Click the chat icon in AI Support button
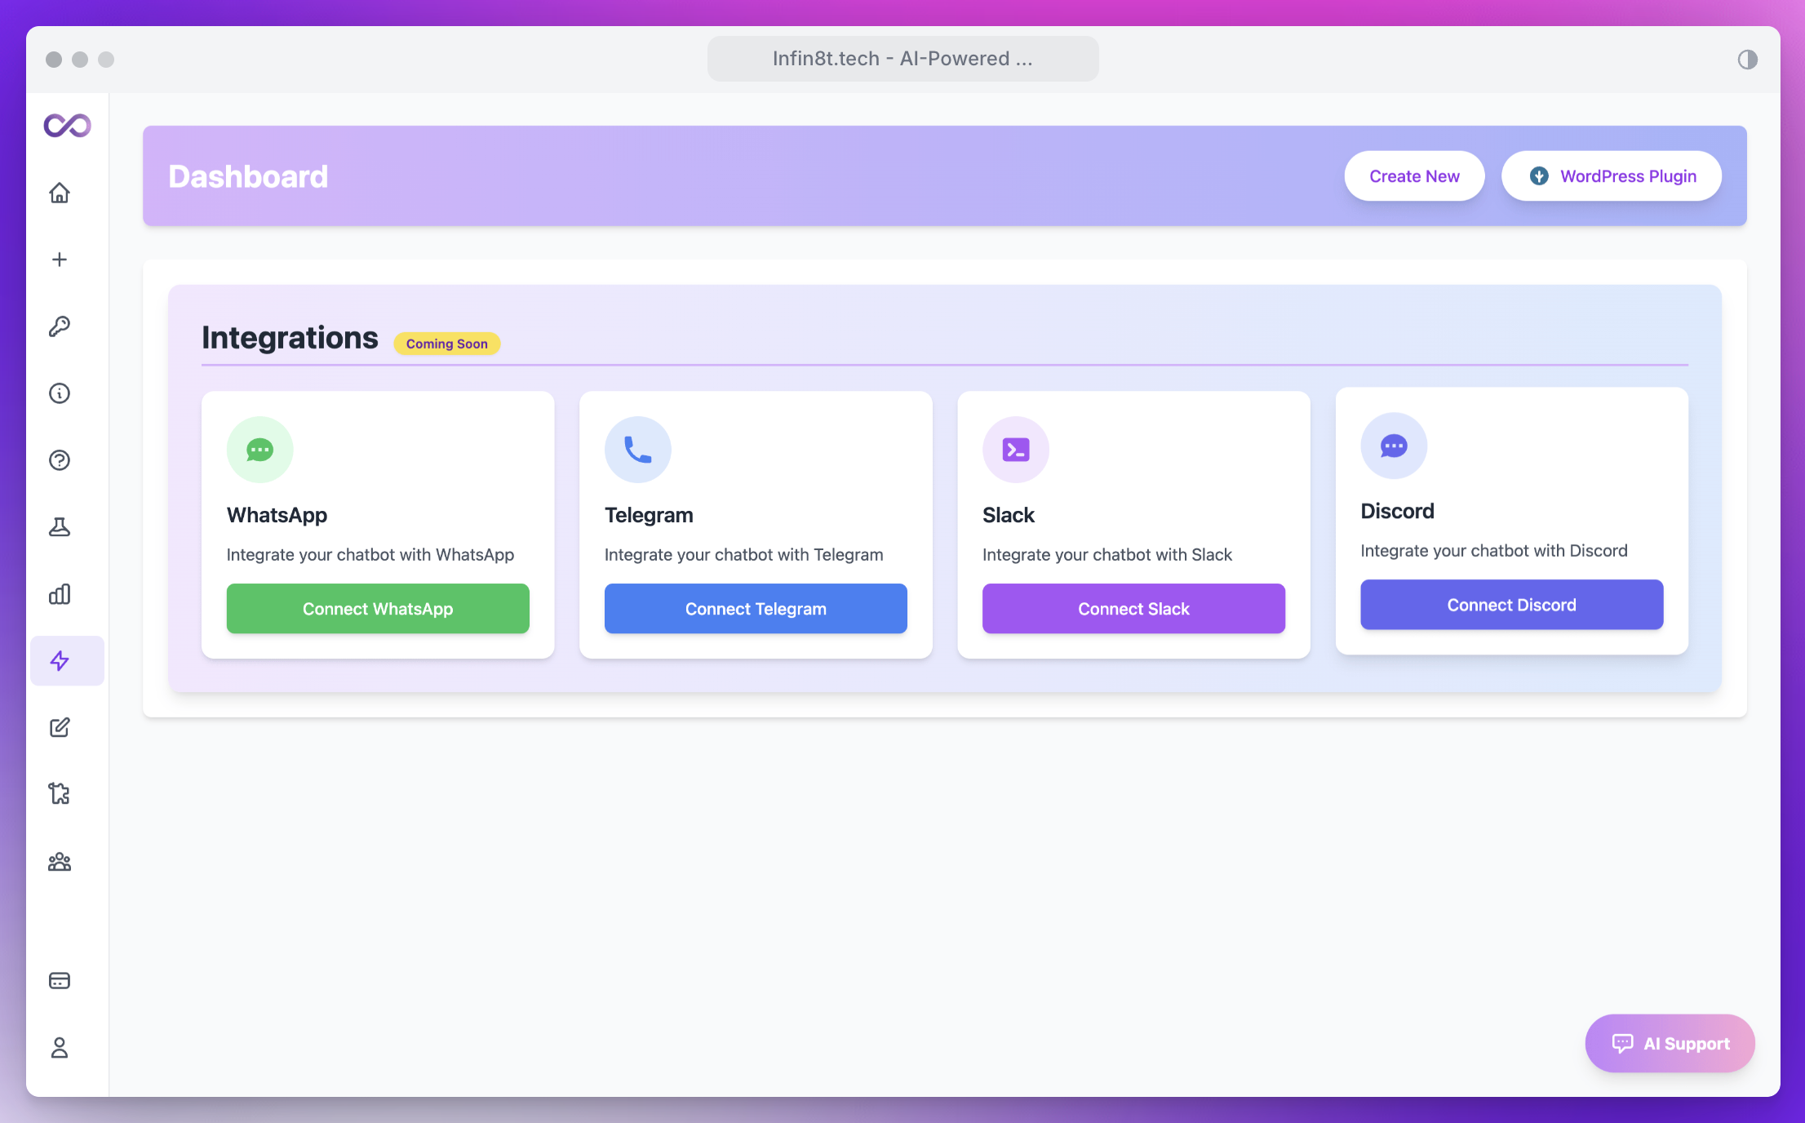 click(1622, 1043)
